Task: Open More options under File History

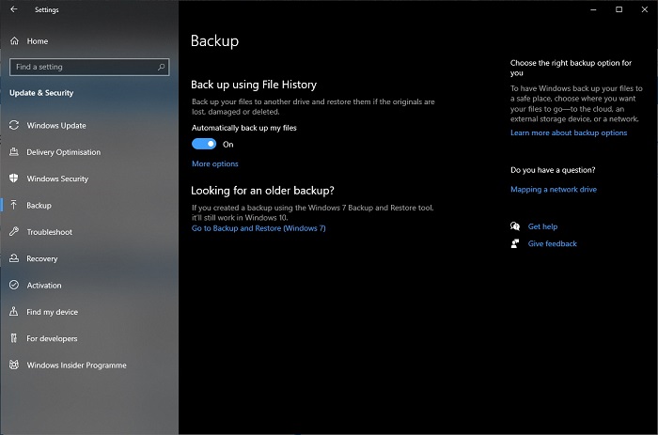Action: 215,164
